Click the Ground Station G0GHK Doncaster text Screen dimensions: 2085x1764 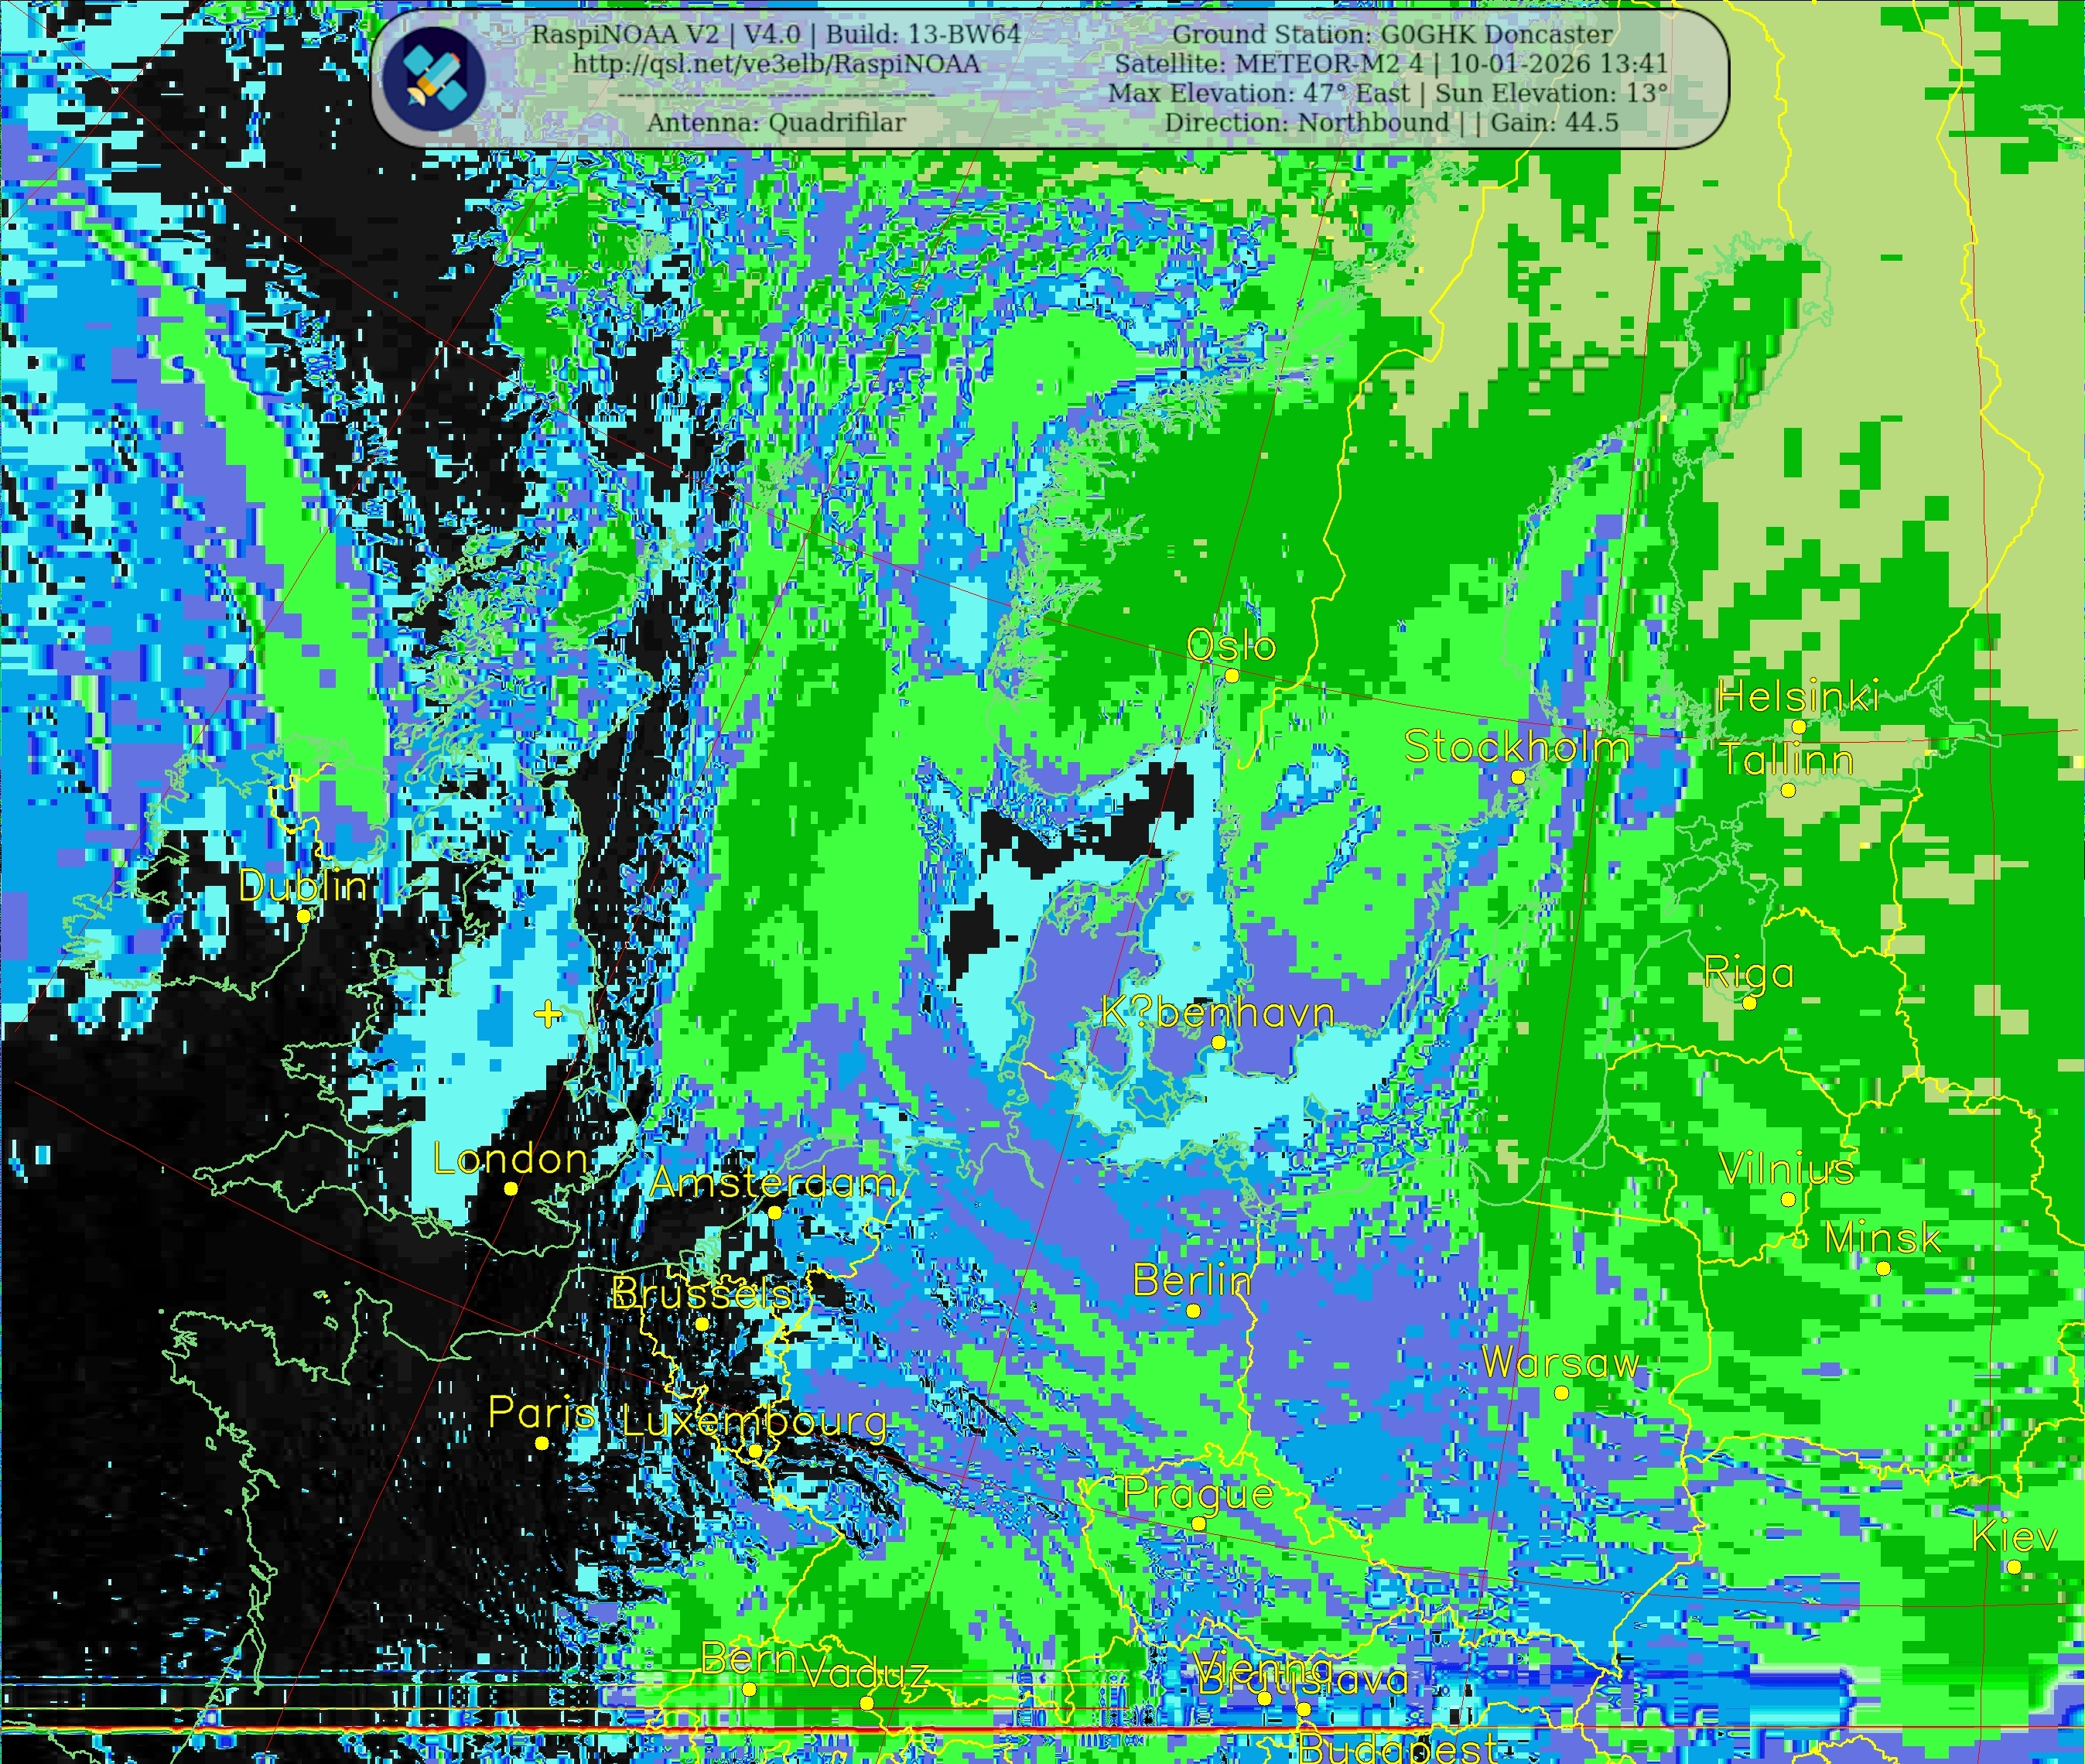pyautogui.click(x=1392, y=34)
